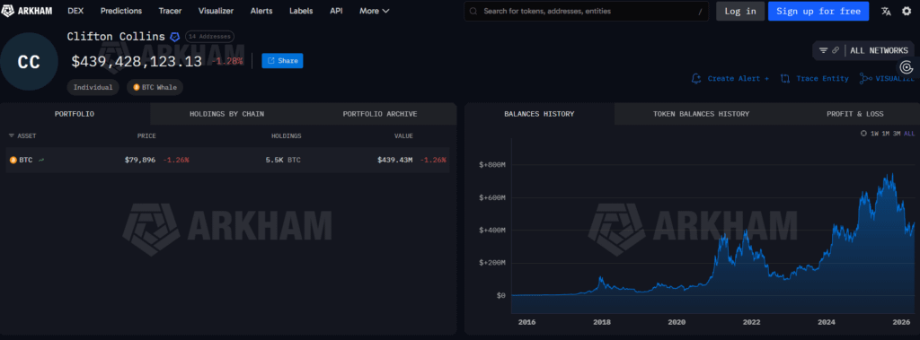Image resolution: width=920 pixels, height=340 pixels.
Task: Click the Asset column sort icon
Action: [11, 136]
